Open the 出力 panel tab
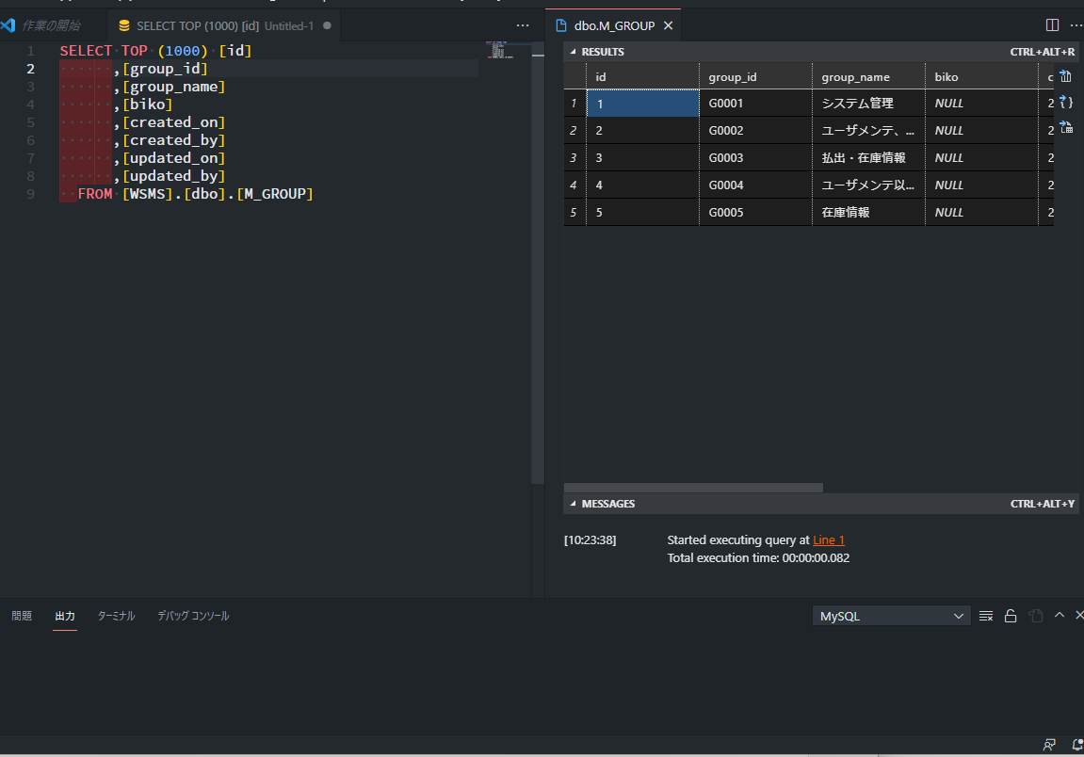The image size is (1084, 757). tap(65, 615)
